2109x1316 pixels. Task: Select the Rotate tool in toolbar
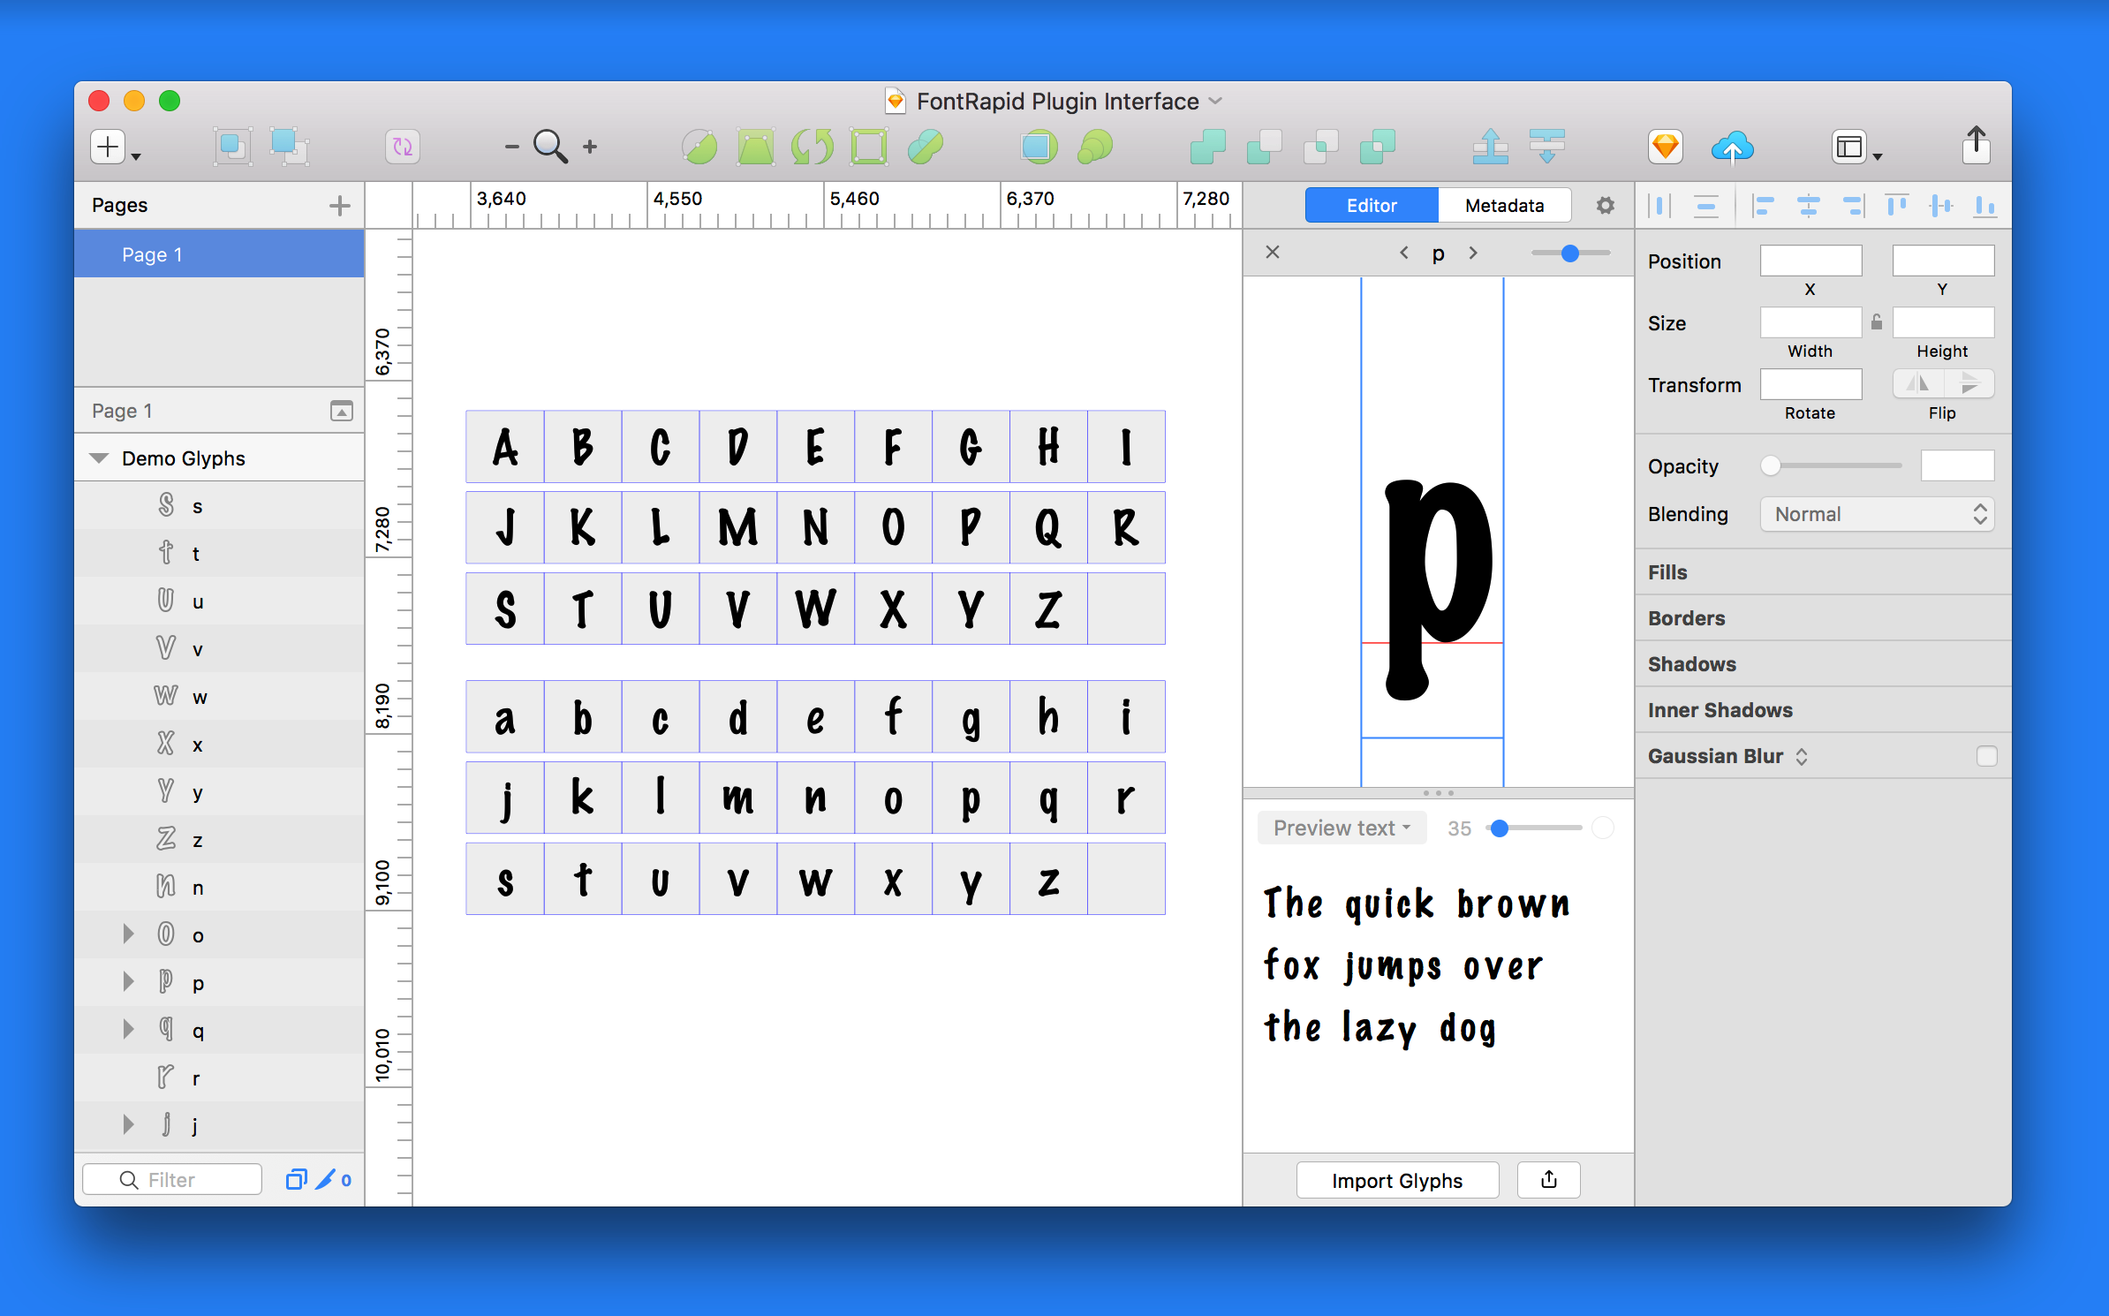coord(813,147)
